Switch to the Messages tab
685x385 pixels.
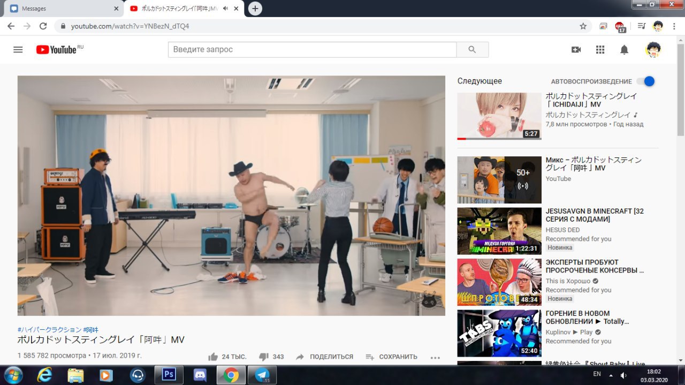coord(62,9)
